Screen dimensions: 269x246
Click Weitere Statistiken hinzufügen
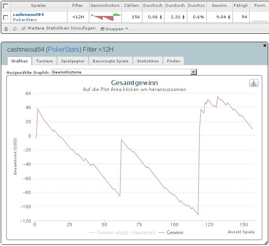(x=61, y=28)
